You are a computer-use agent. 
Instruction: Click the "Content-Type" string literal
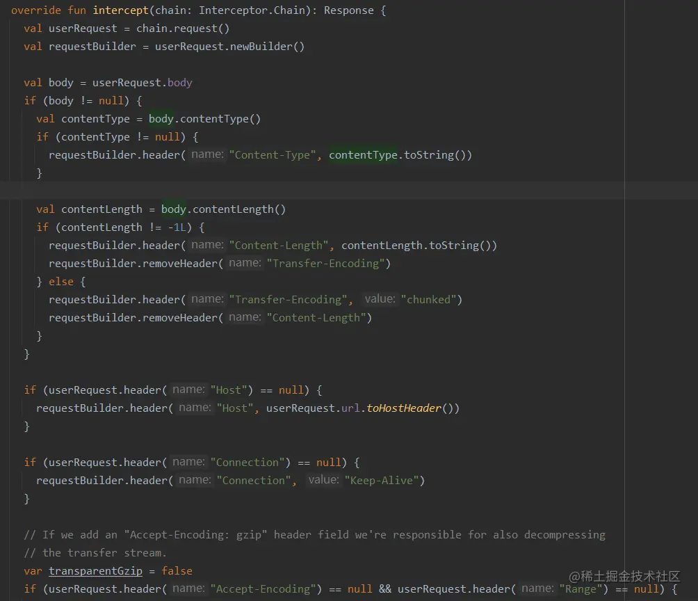273,155
